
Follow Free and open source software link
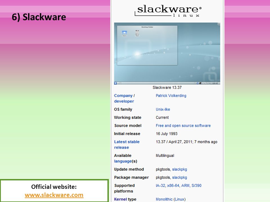[183, 126]
